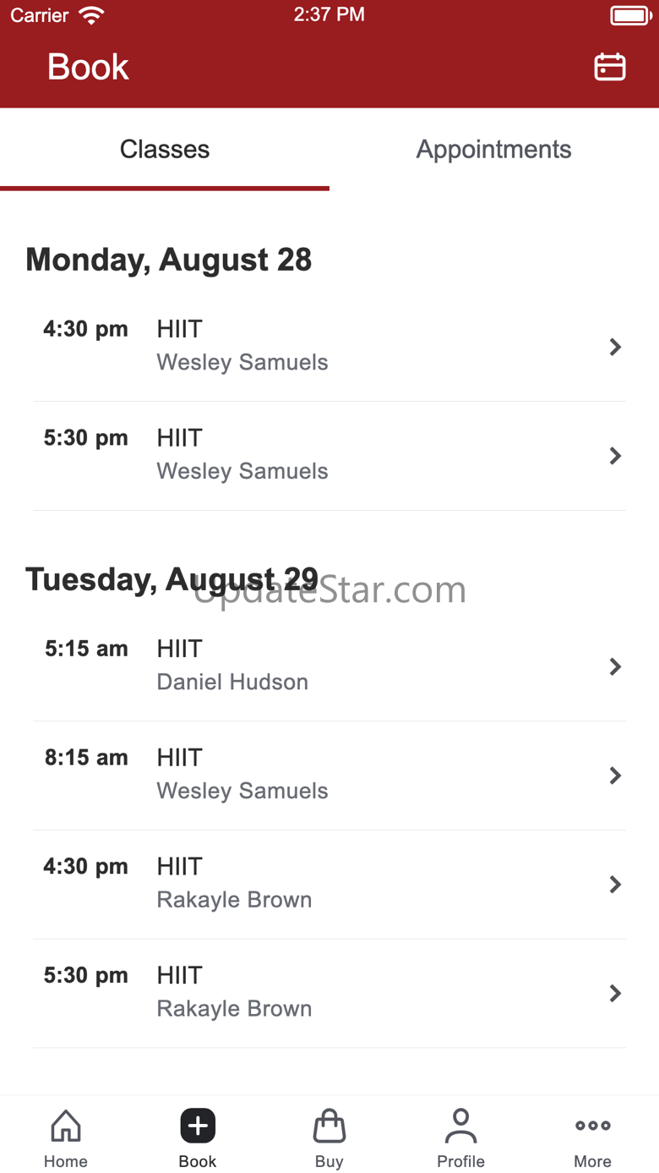Open the Buy shopping bag icon
The image size is (659, 1173).
pos(329,1126)
